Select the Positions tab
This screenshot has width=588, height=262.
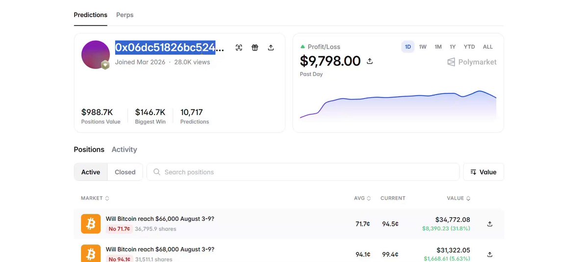pos(89,149)
